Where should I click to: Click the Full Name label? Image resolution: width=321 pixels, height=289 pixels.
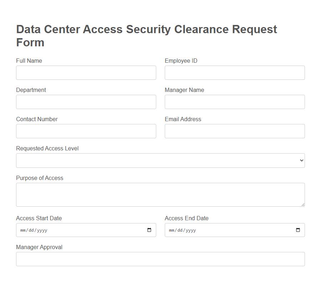[29, 61]
